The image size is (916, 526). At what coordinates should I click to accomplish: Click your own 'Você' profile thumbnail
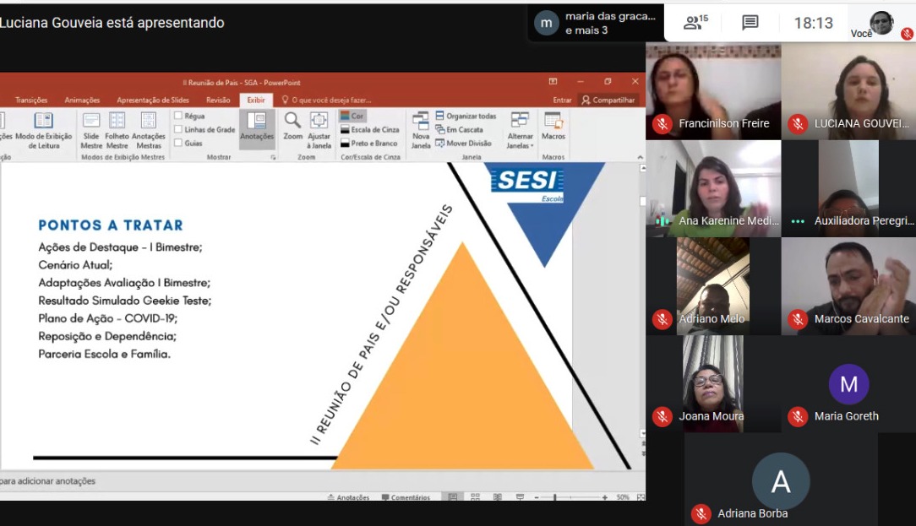tap(881, 24)
